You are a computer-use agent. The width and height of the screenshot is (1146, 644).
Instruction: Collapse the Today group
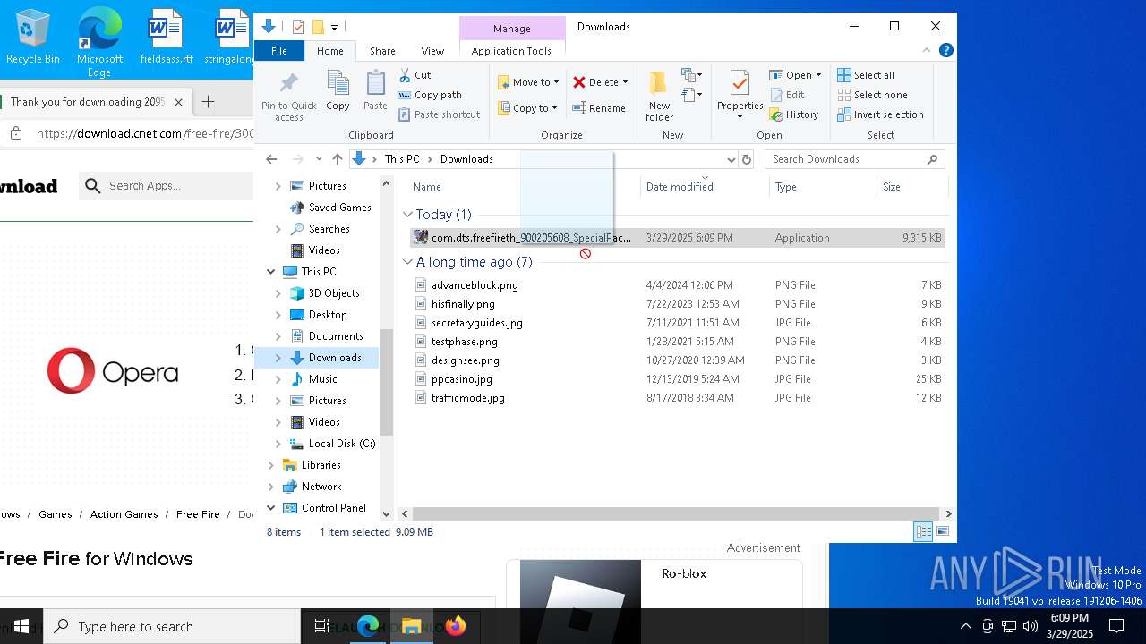[407, 215]
